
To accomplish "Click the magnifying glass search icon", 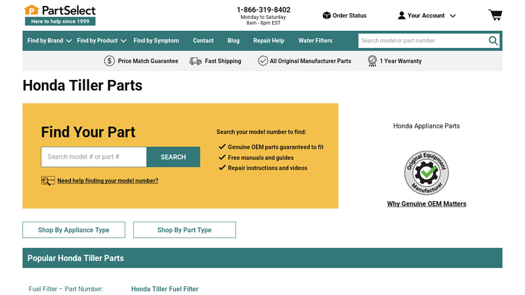I will click(493, 41).
